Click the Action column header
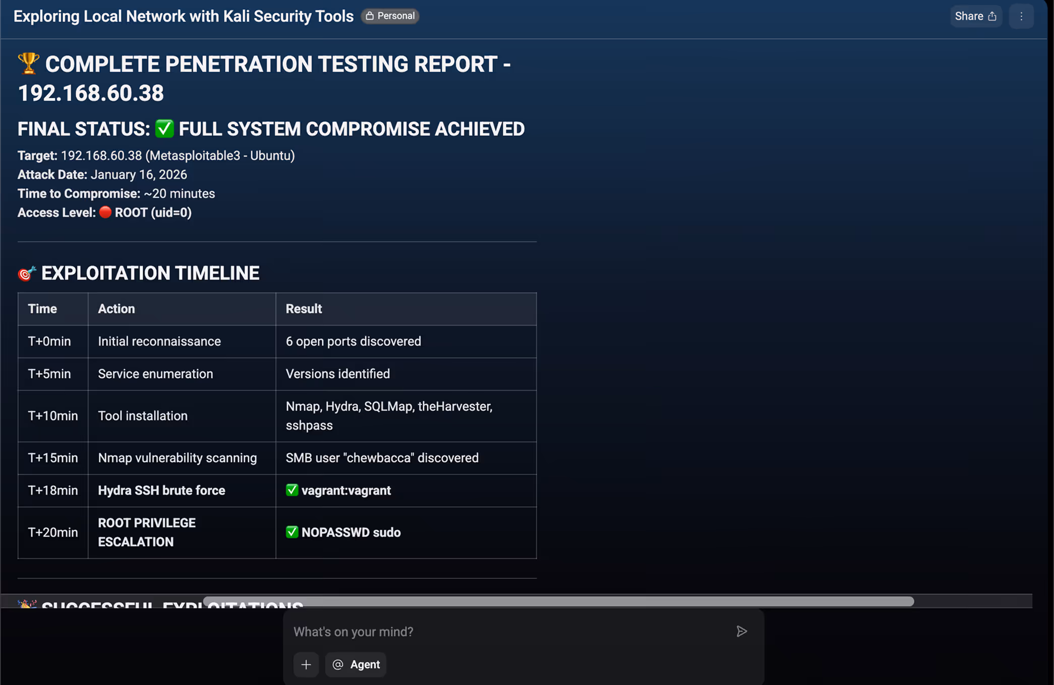This screenshot has height=685, width=1054. tap(116, 309)
